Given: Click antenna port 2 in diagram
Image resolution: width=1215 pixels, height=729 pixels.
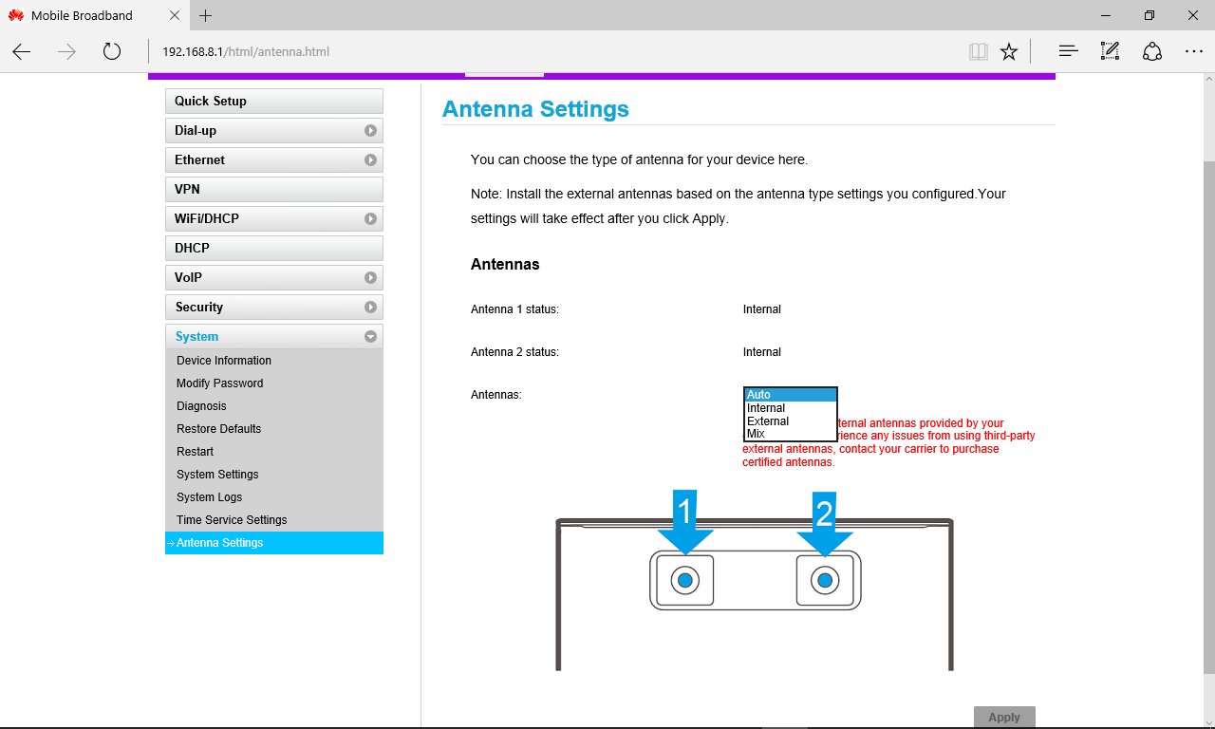Looking at the screenshot, I should coord(825,580).
